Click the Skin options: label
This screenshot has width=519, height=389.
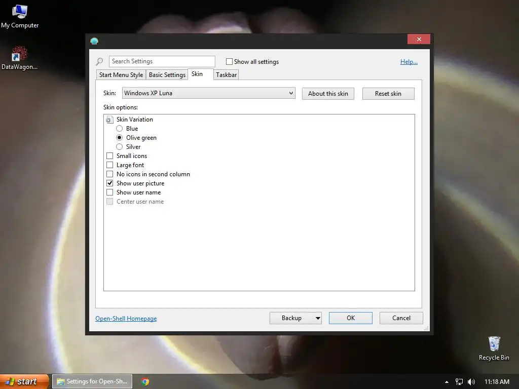(x=121, y=107)
